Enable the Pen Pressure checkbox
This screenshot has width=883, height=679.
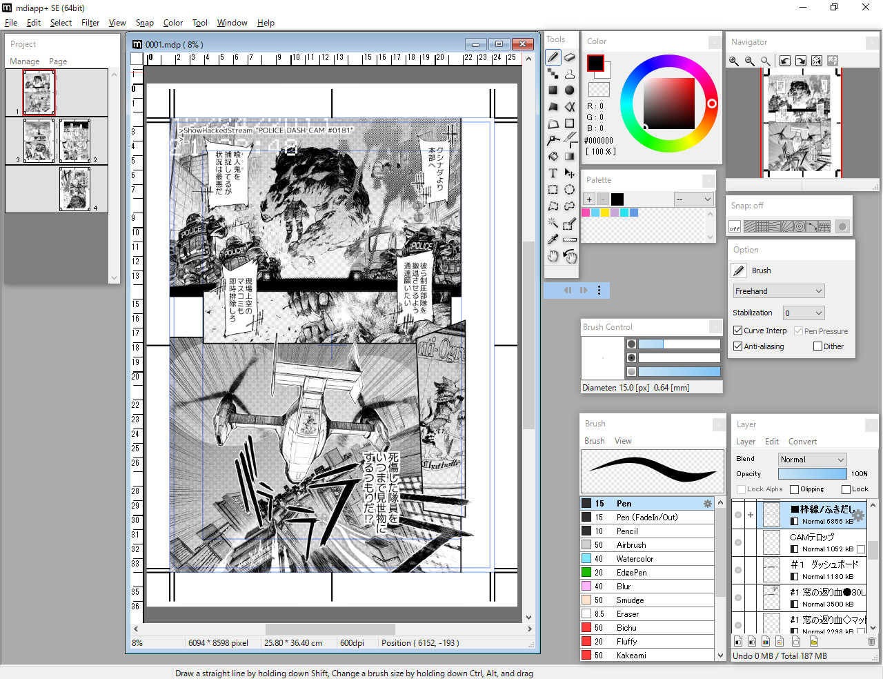(799, 331)
